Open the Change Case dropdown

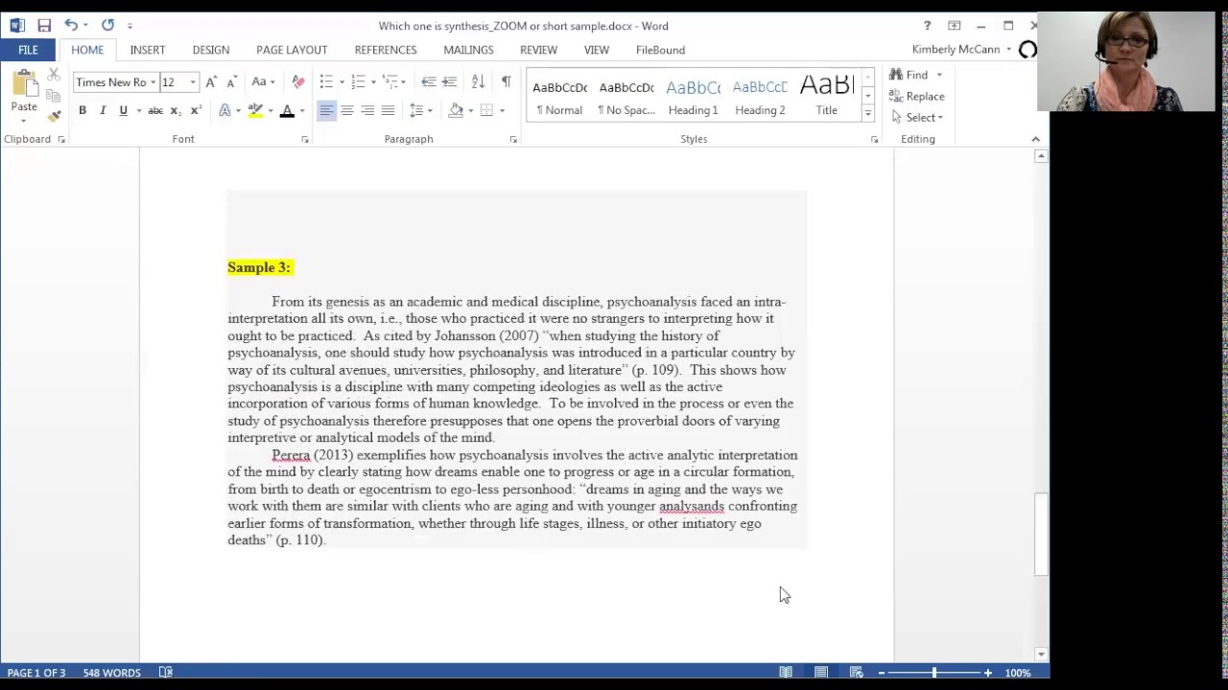[x=263, y=82]
